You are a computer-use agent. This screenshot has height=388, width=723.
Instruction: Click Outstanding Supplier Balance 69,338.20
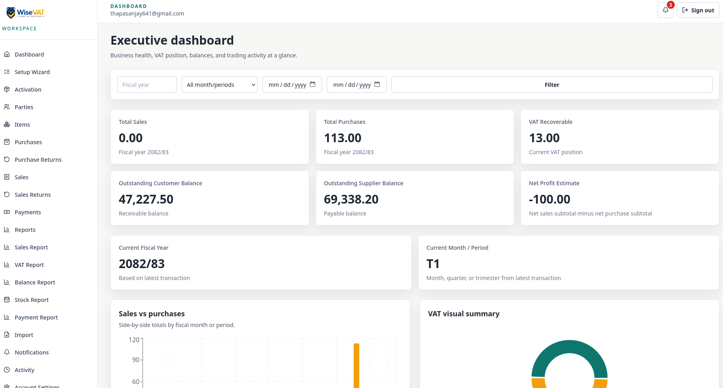[351, 199]
